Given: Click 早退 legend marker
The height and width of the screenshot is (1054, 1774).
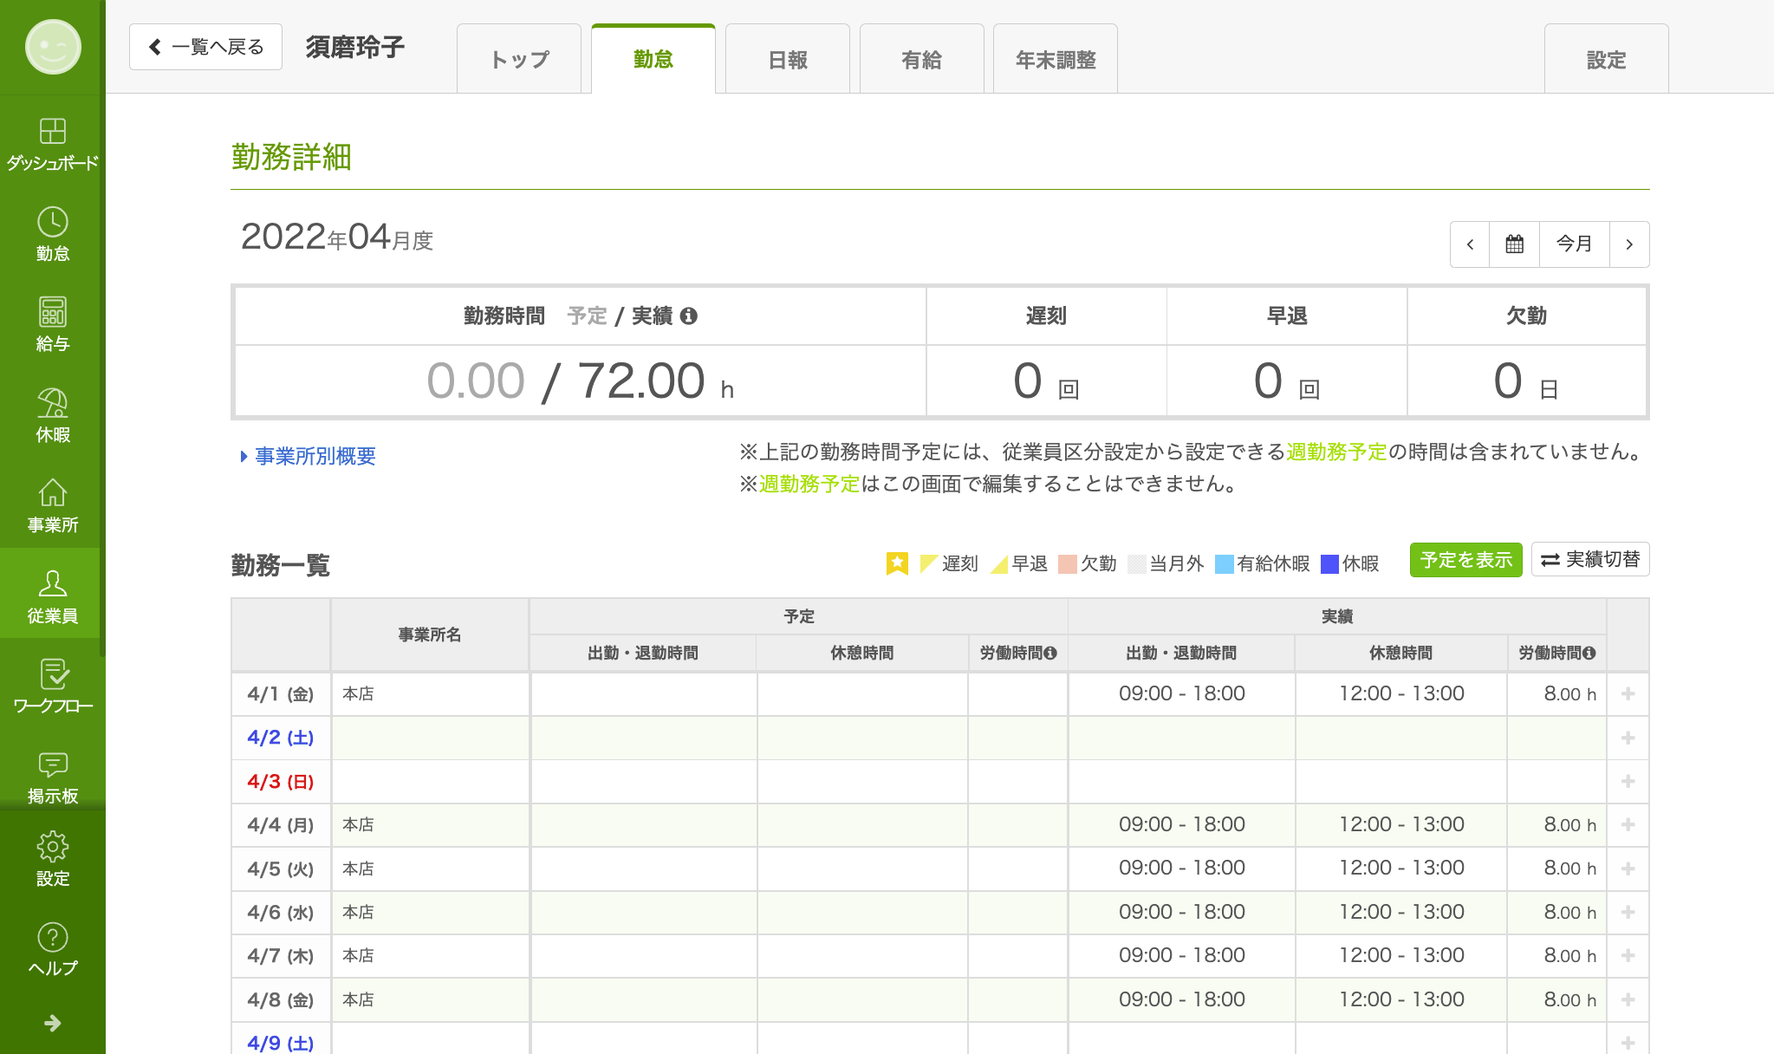Looking at the screenshot, I should coord(999,563).
